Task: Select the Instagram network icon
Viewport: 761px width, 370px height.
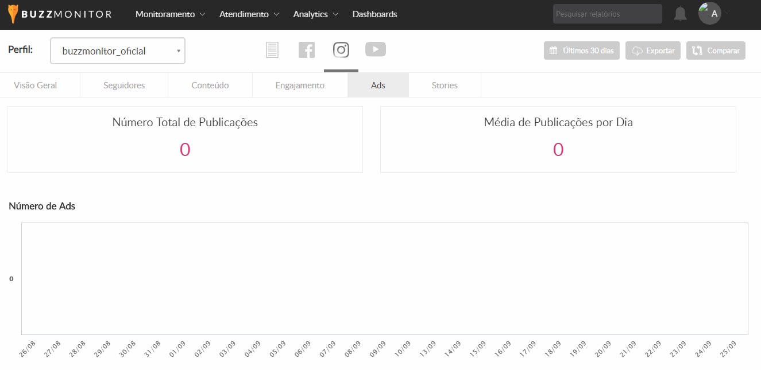Action: point(341,50)
